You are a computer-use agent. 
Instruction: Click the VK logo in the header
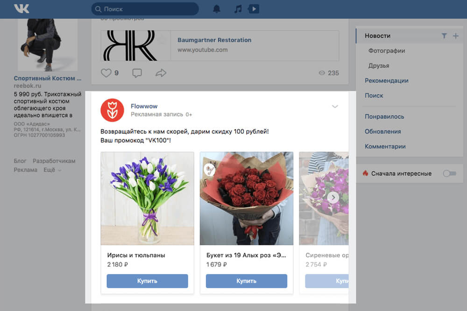coord(21,9)
